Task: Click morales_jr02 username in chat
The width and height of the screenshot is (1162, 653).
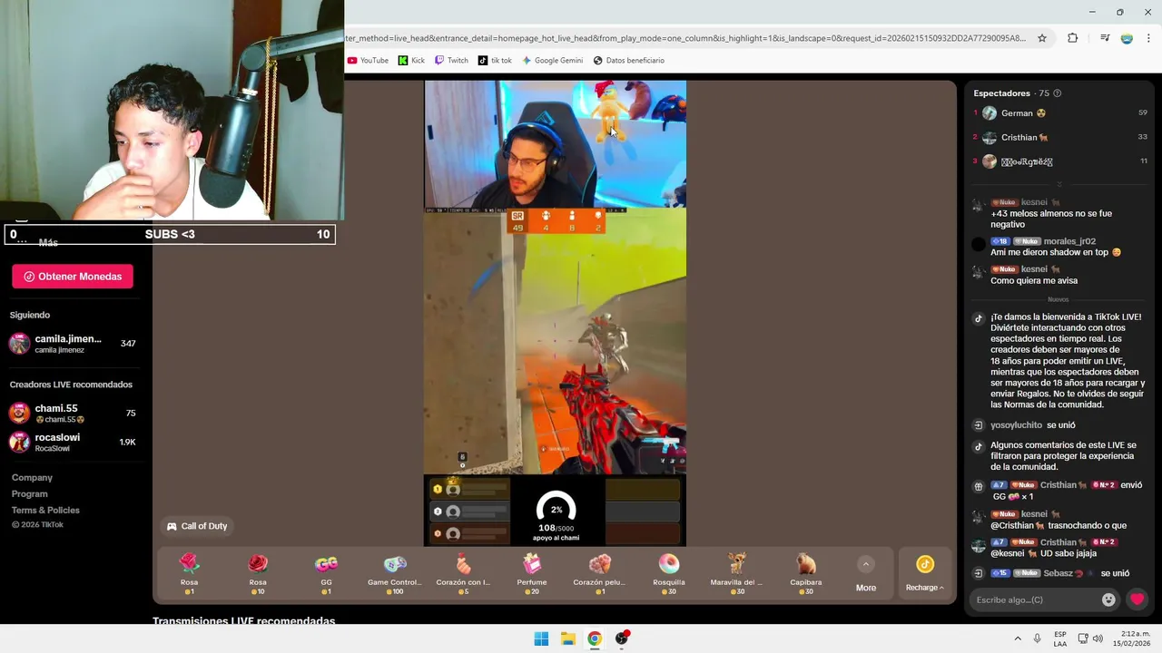Action: coord(1069,241)
